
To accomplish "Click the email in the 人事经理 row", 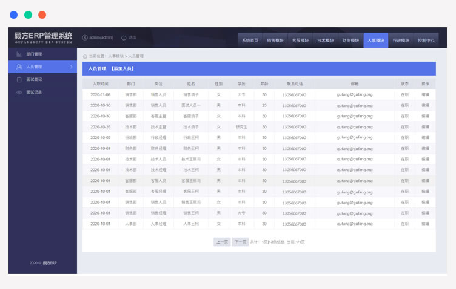I will click(355, 224).
